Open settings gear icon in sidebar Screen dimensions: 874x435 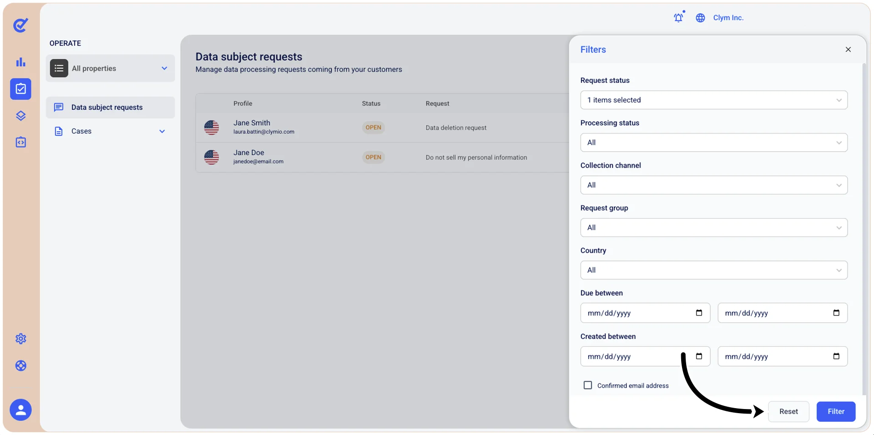(21, 339)
